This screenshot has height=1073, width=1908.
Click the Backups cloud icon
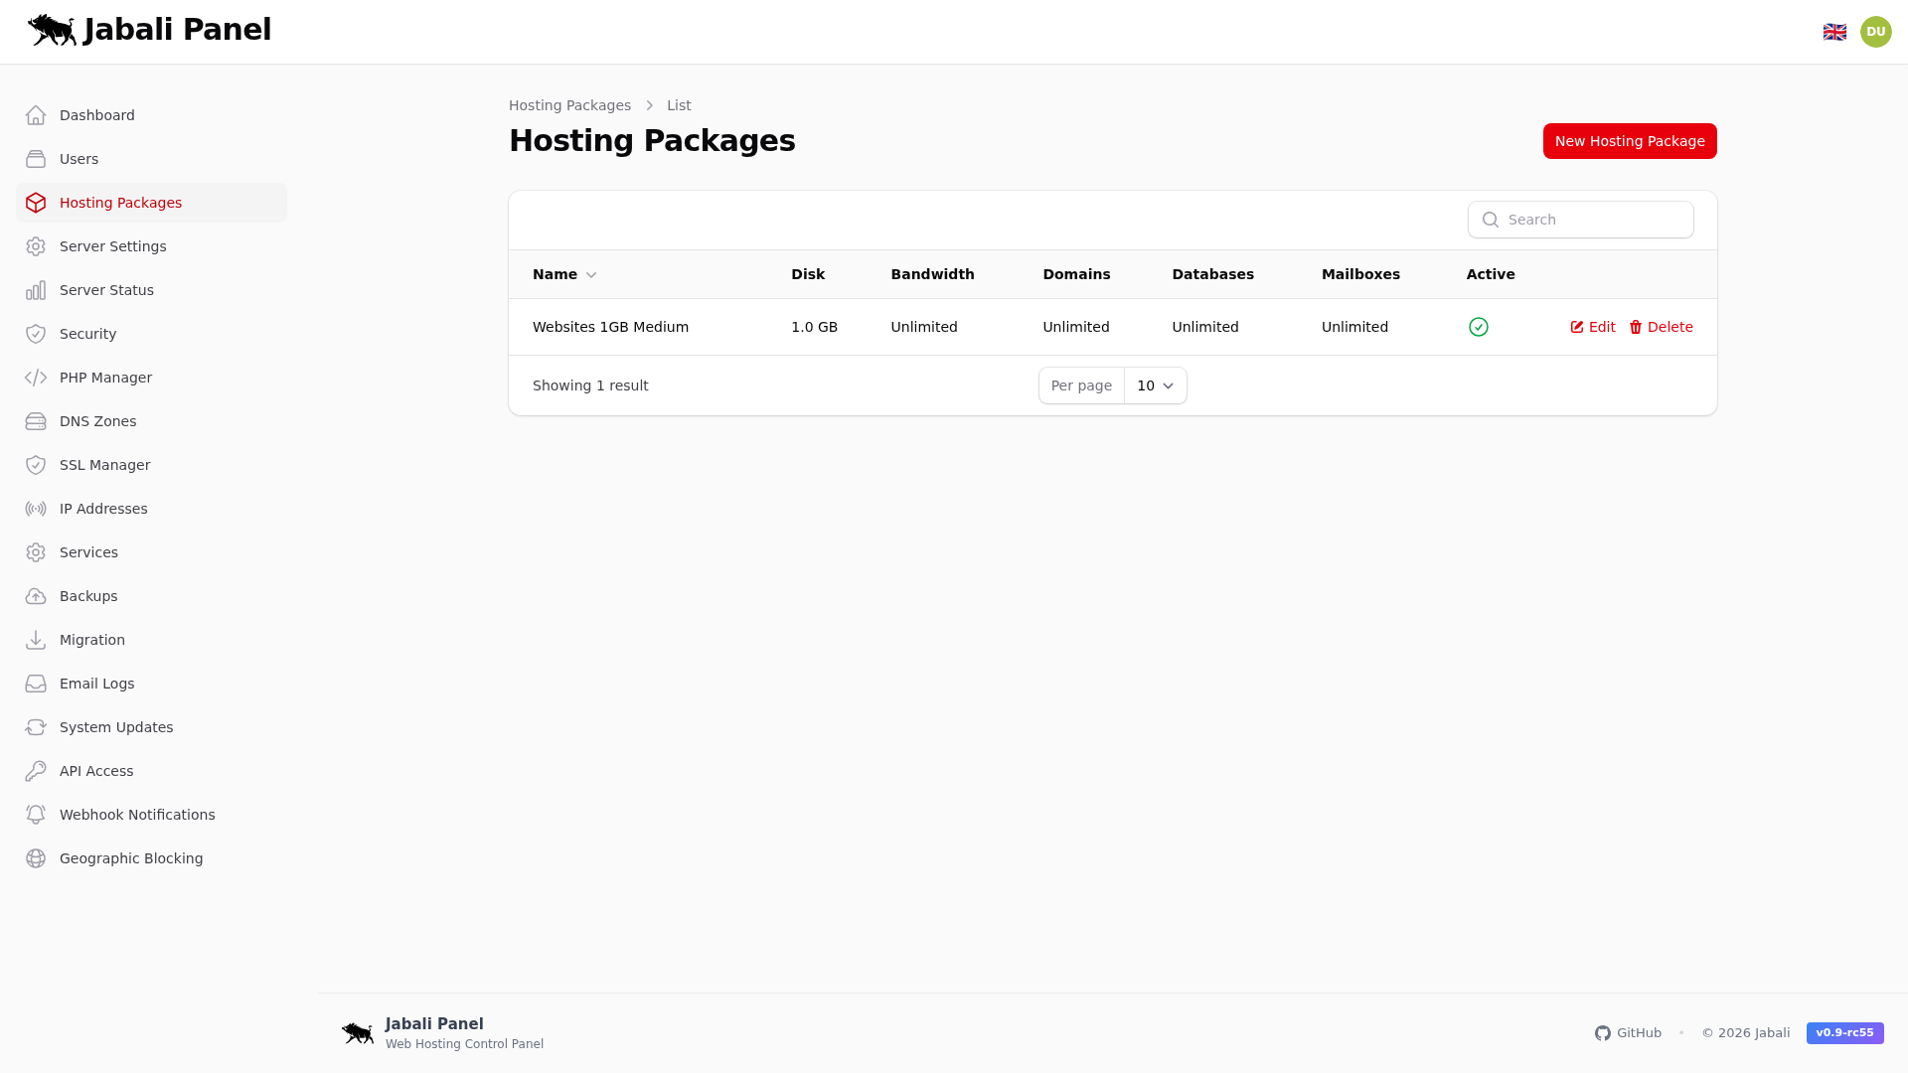click(x=36, y=596)
